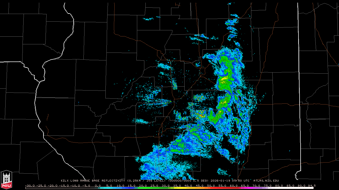339x190 pixels.
Task: Click the -30.0 label on the legend
Action: (x=29, y=186)
